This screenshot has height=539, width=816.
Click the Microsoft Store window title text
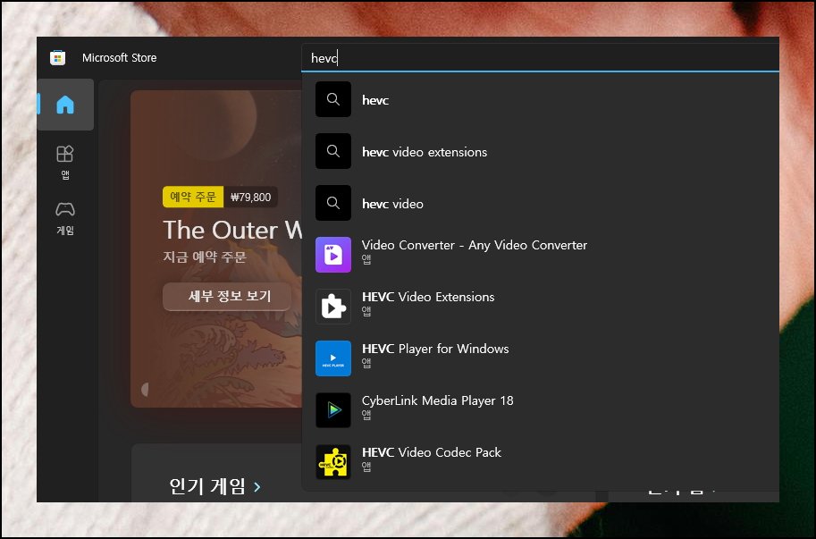[x=119, y=58]
